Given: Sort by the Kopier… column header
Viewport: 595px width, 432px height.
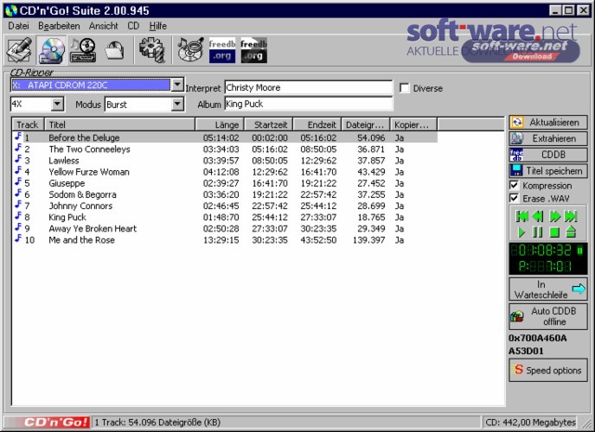Looking at the screenshot, I should click(x=413, y=124).
